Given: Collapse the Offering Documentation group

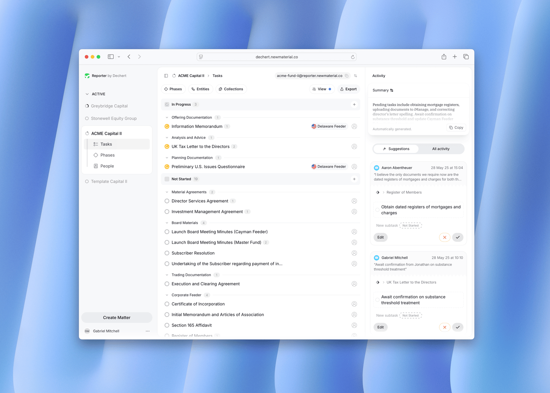Looking at the screenshot, I should click(167, 118).
